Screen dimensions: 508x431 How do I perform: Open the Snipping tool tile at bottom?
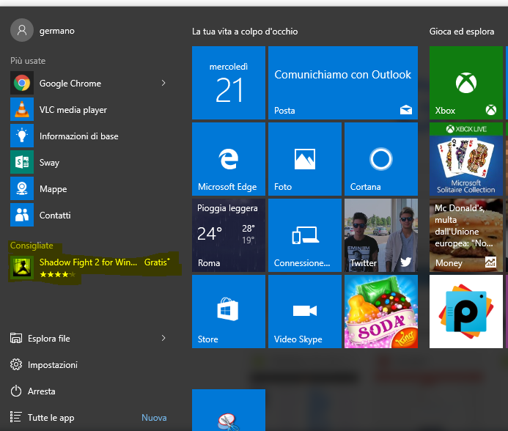(x=229, y=410)
